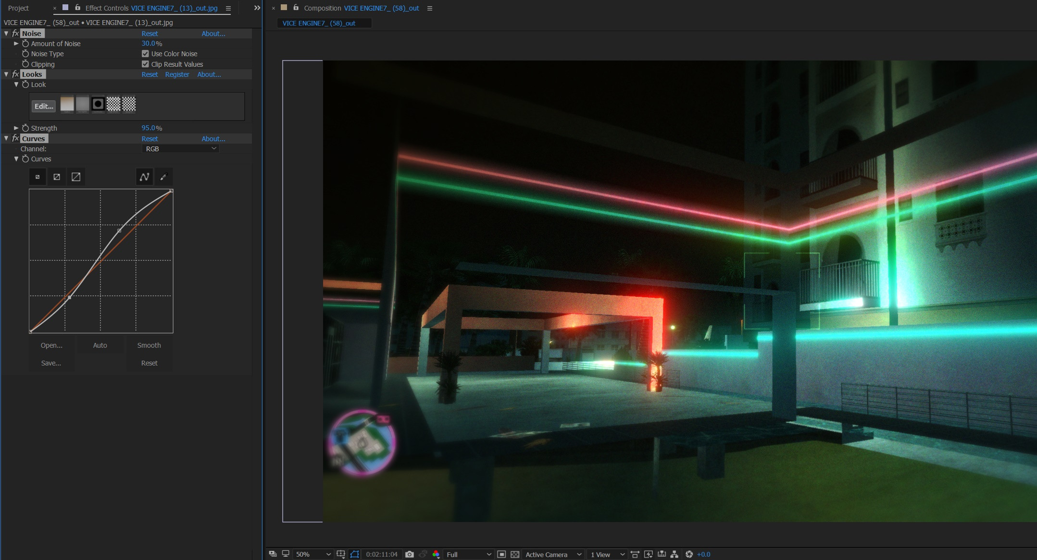Click the current time 0:02:11:04 display
Screen dimensions: 1037x560
[x=382, y=554]
